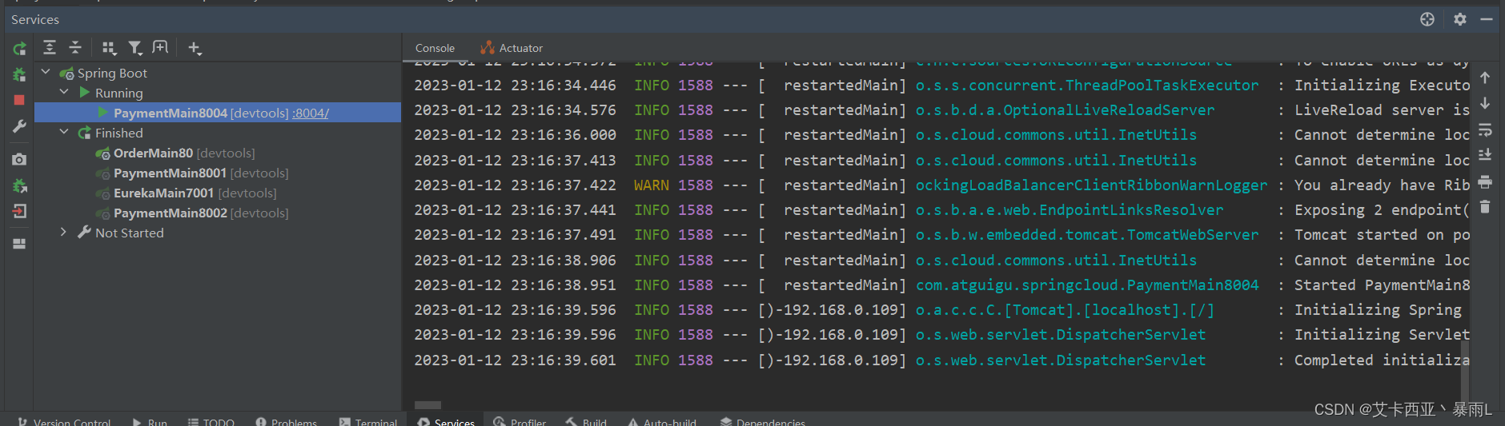
Task: Open the Group By options icon
Action: [x=110, y=48]
